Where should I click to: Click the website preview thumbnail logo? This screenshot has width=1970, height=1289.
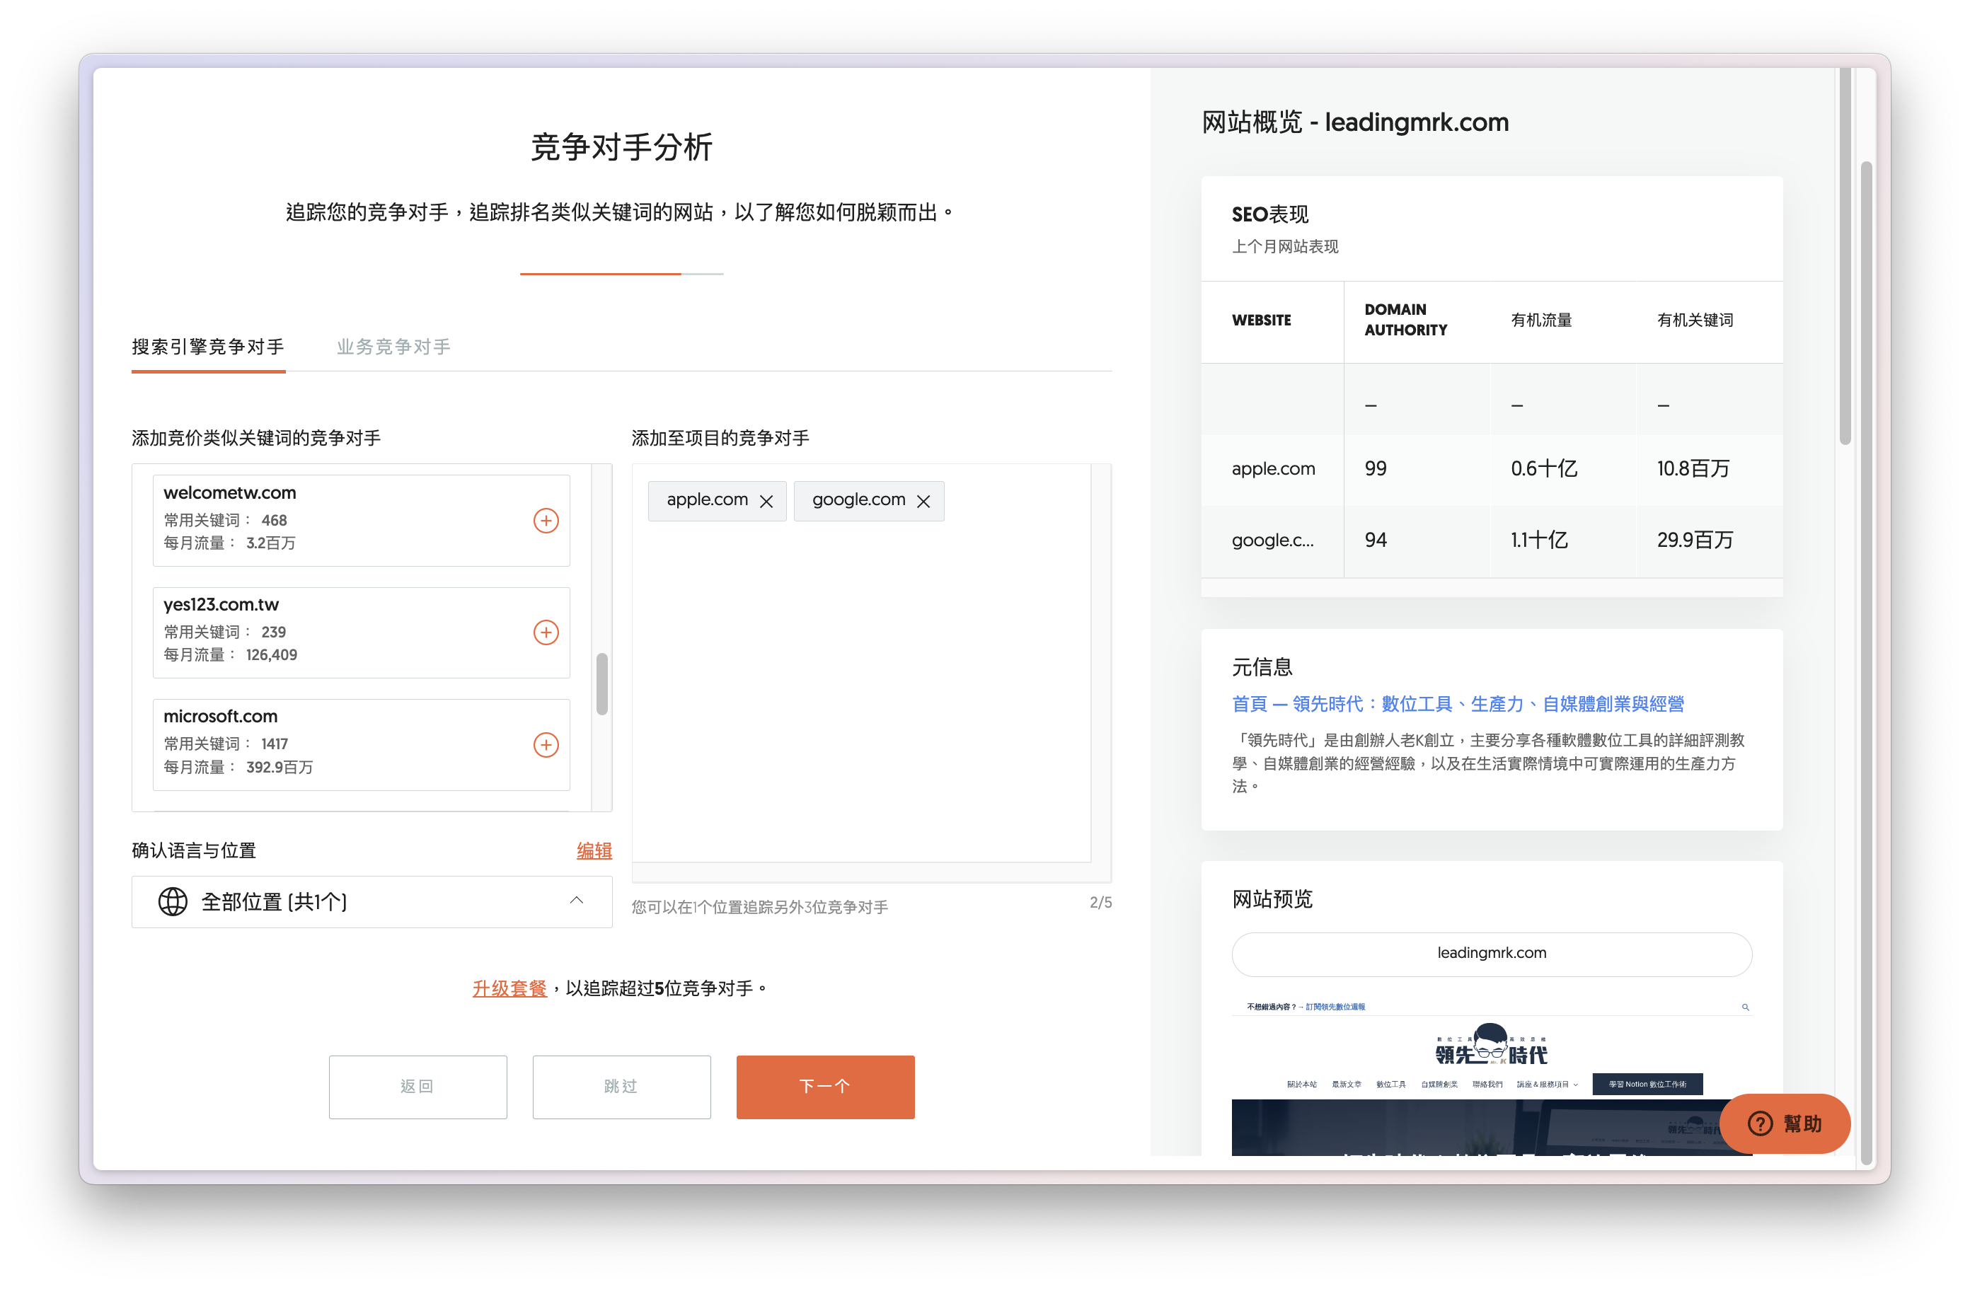pos(1491,1045)
